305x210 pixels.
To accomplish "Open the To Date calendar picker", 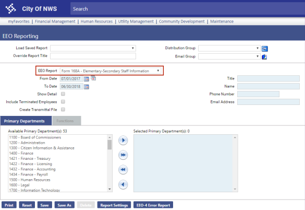I will point(87,87).
